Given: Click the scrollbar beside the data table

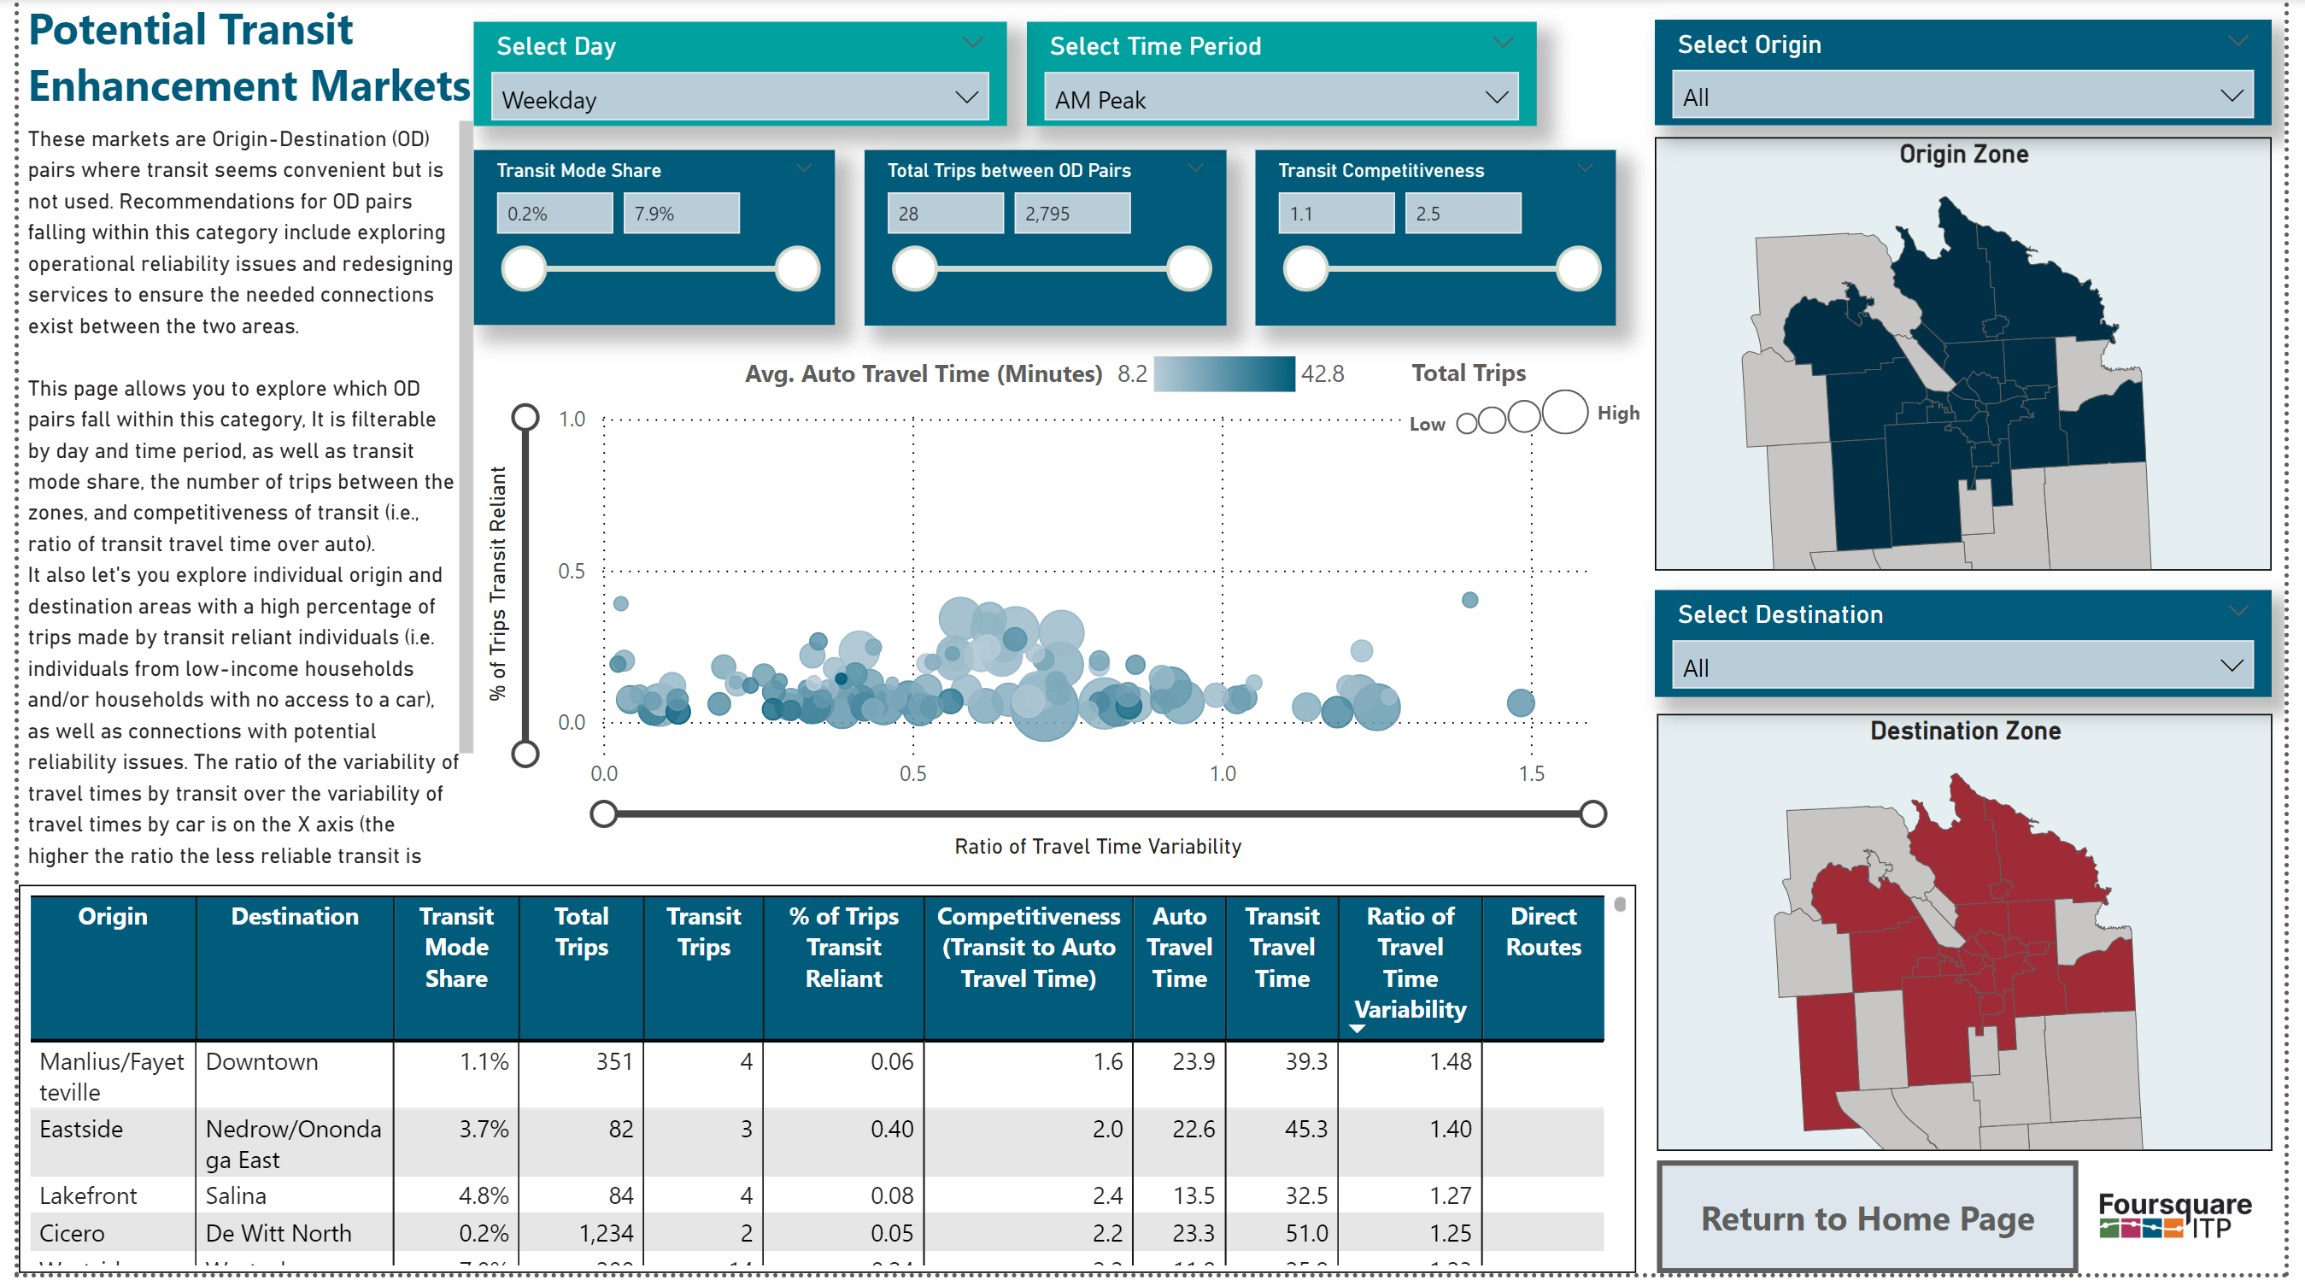Looking at the screenshot, I should 1620,906.
